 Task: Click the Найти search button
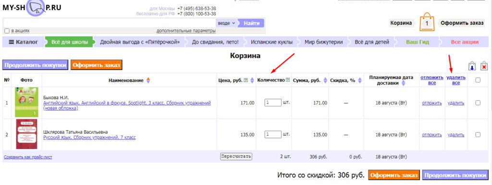coord(251,23)
